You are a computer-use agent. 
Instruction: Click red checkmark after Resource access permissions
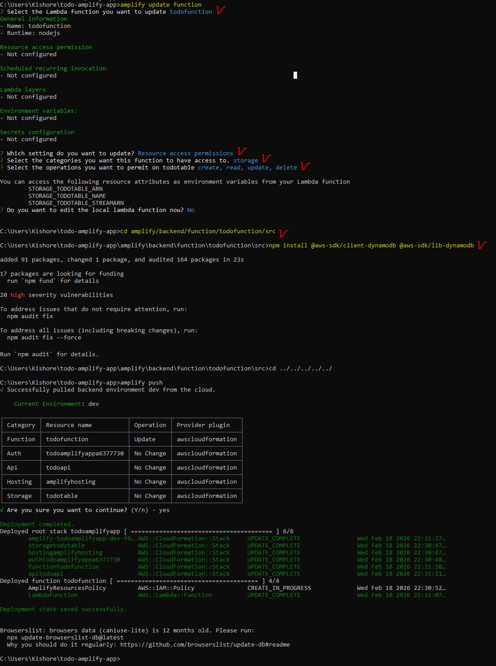[242, 152]
